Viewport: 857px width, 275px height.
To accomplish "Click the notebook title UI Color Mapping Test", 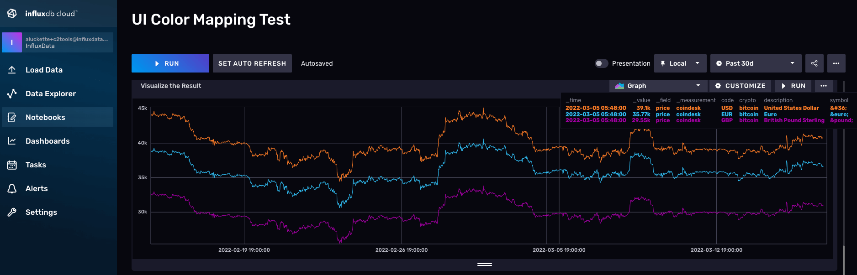I will point(211,20).
